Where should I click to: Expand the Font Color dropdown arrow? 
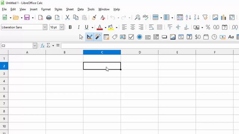(105, 28)
